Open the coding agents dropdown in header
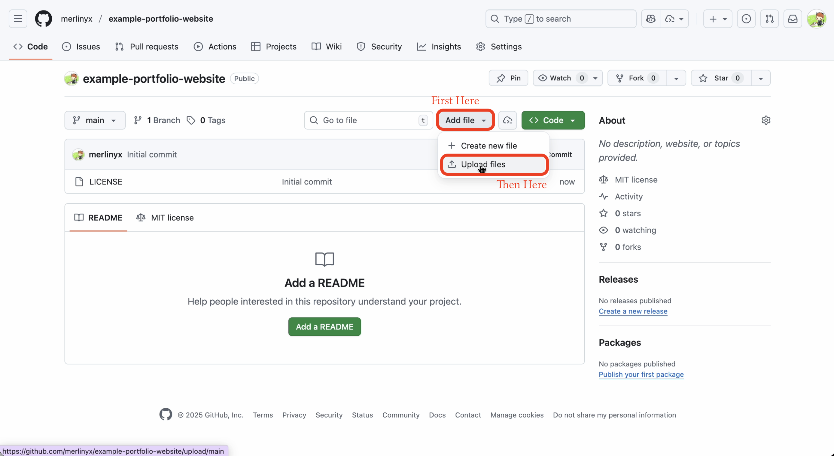Screen dimensions: 834x456 pyautogui.click(x=674, y=19)
